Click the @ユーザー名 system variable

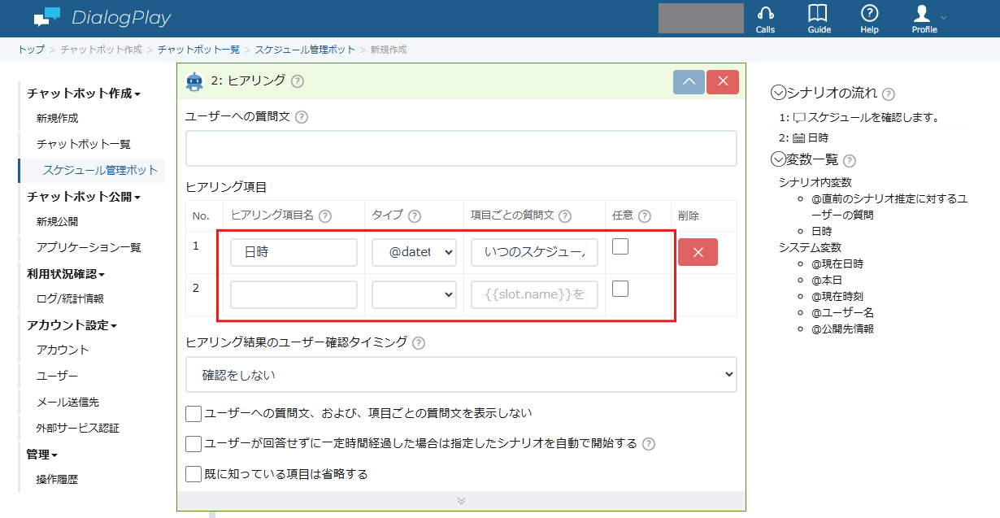[x=843, y=313]
